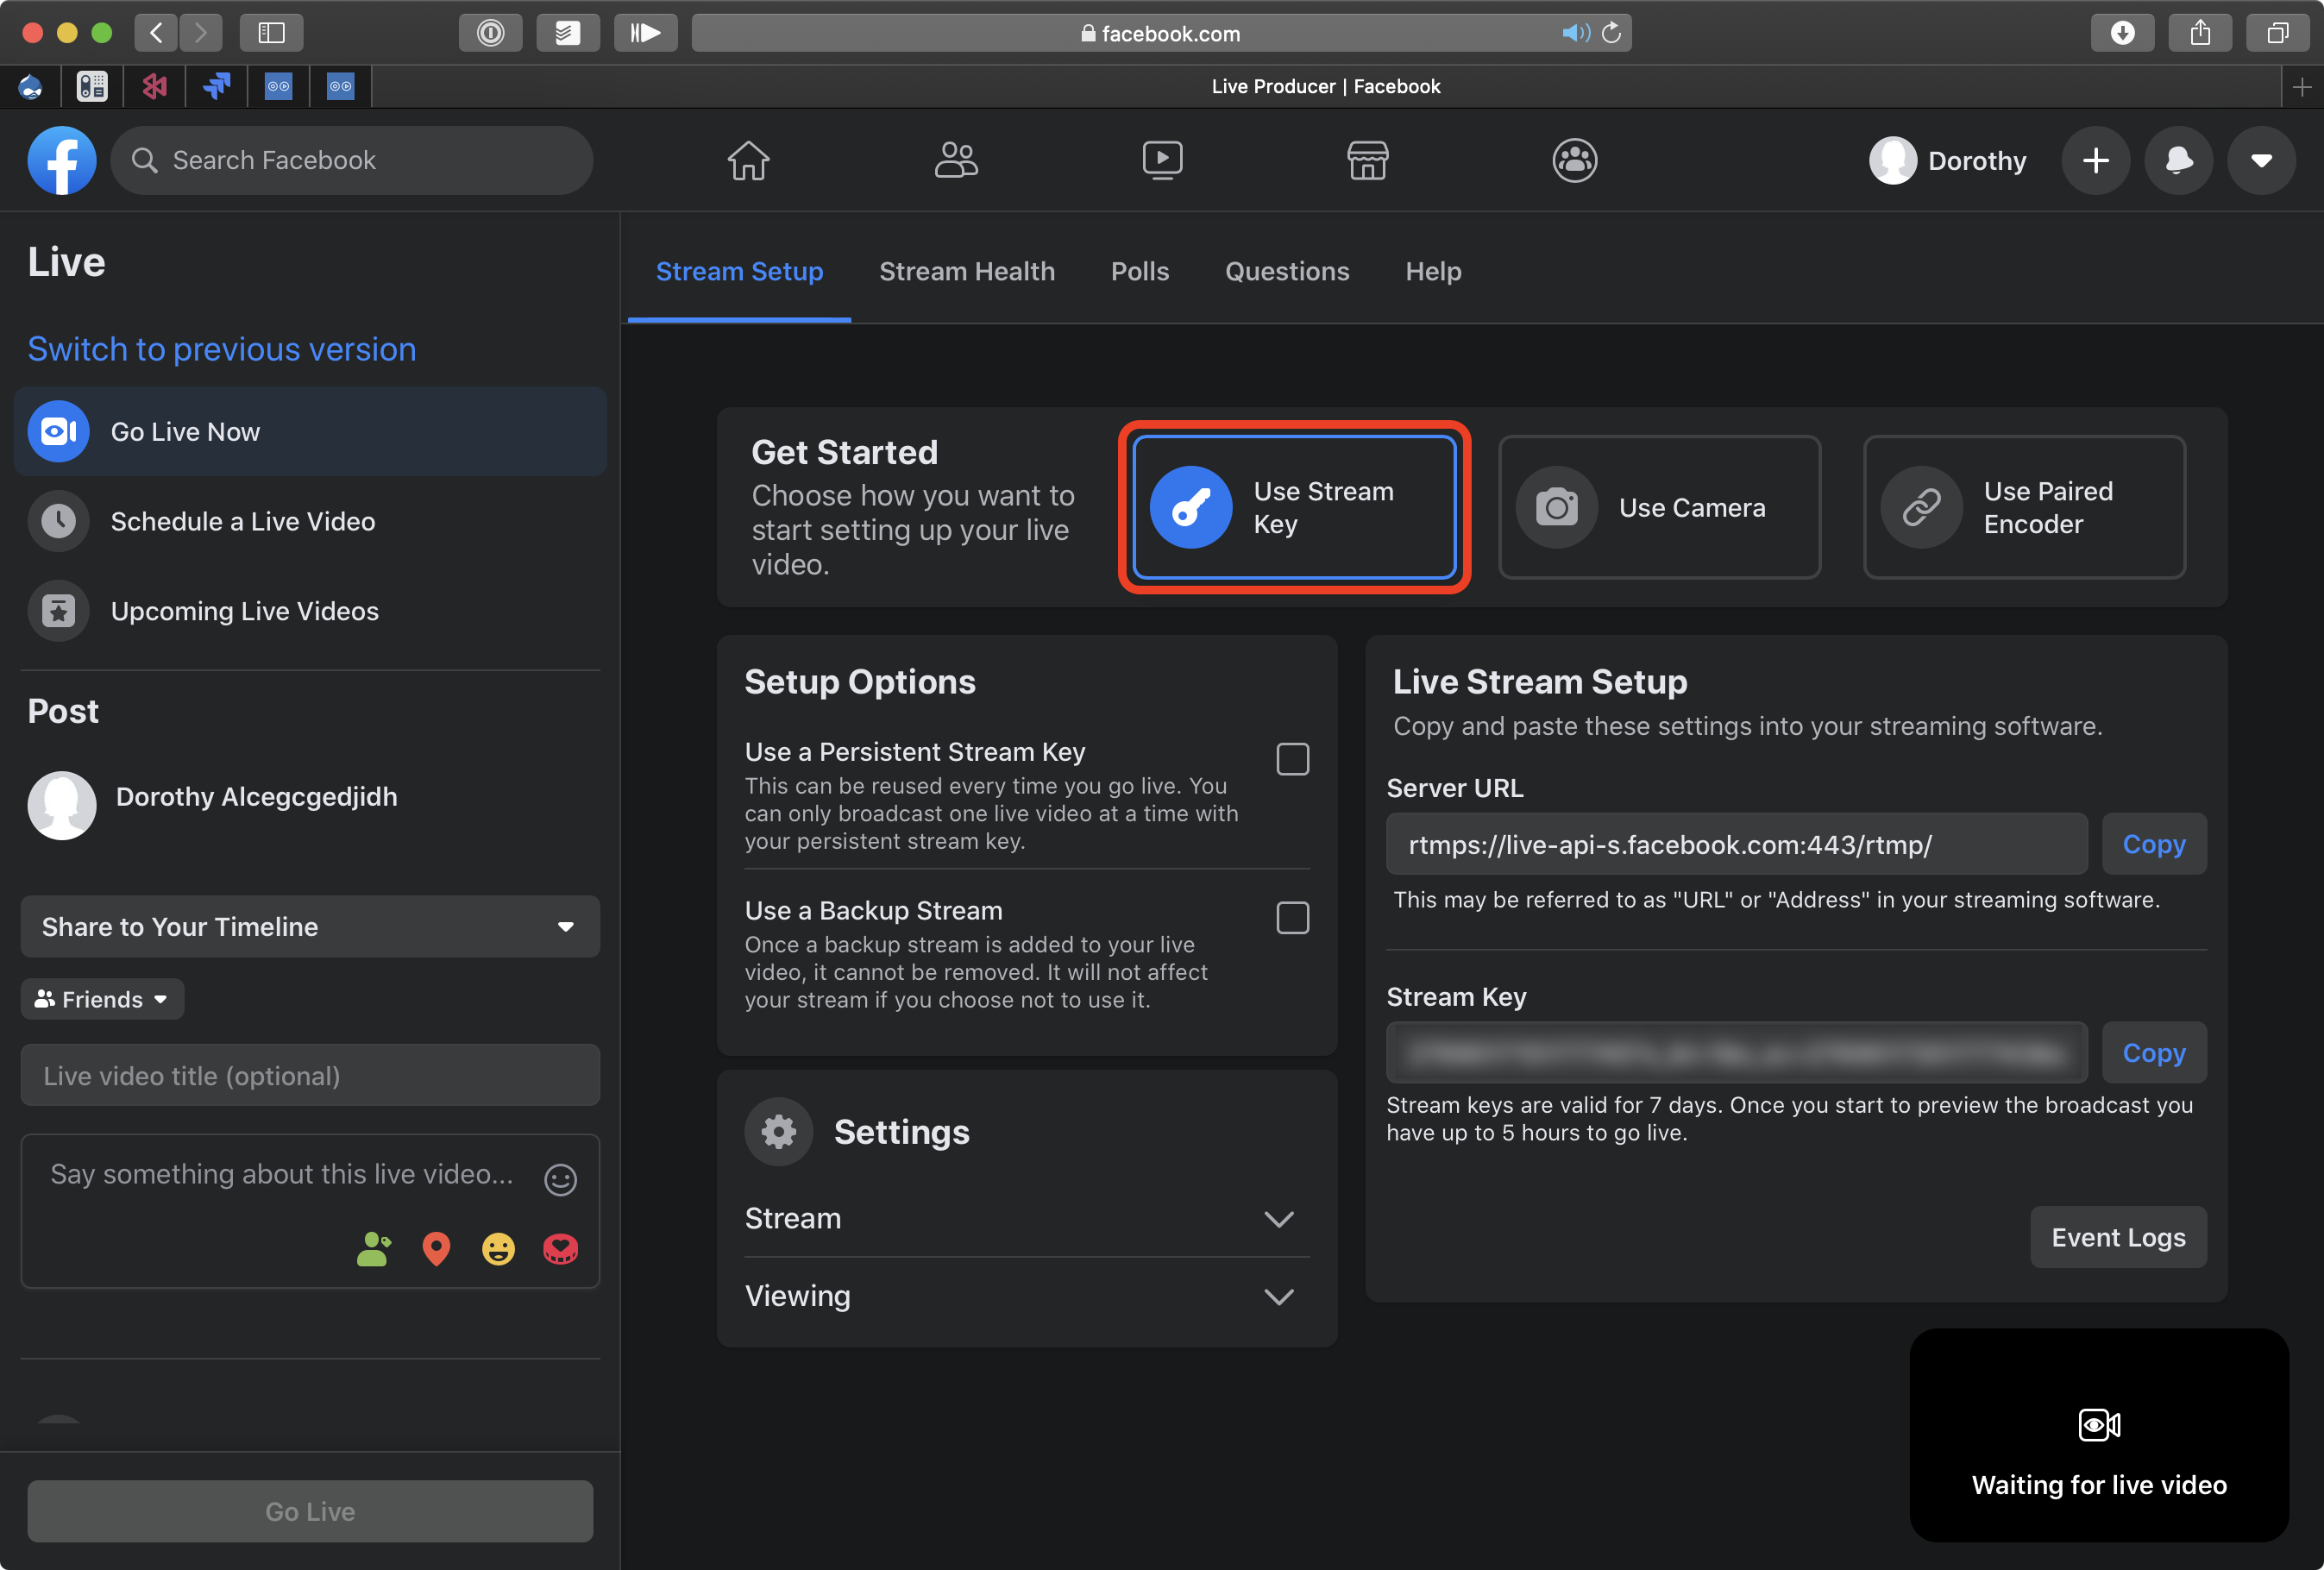This screenshot has height=1570, width=2324.
Task: Click the Go Live button
Action: pyautogui.click(x=310, y=1510)
